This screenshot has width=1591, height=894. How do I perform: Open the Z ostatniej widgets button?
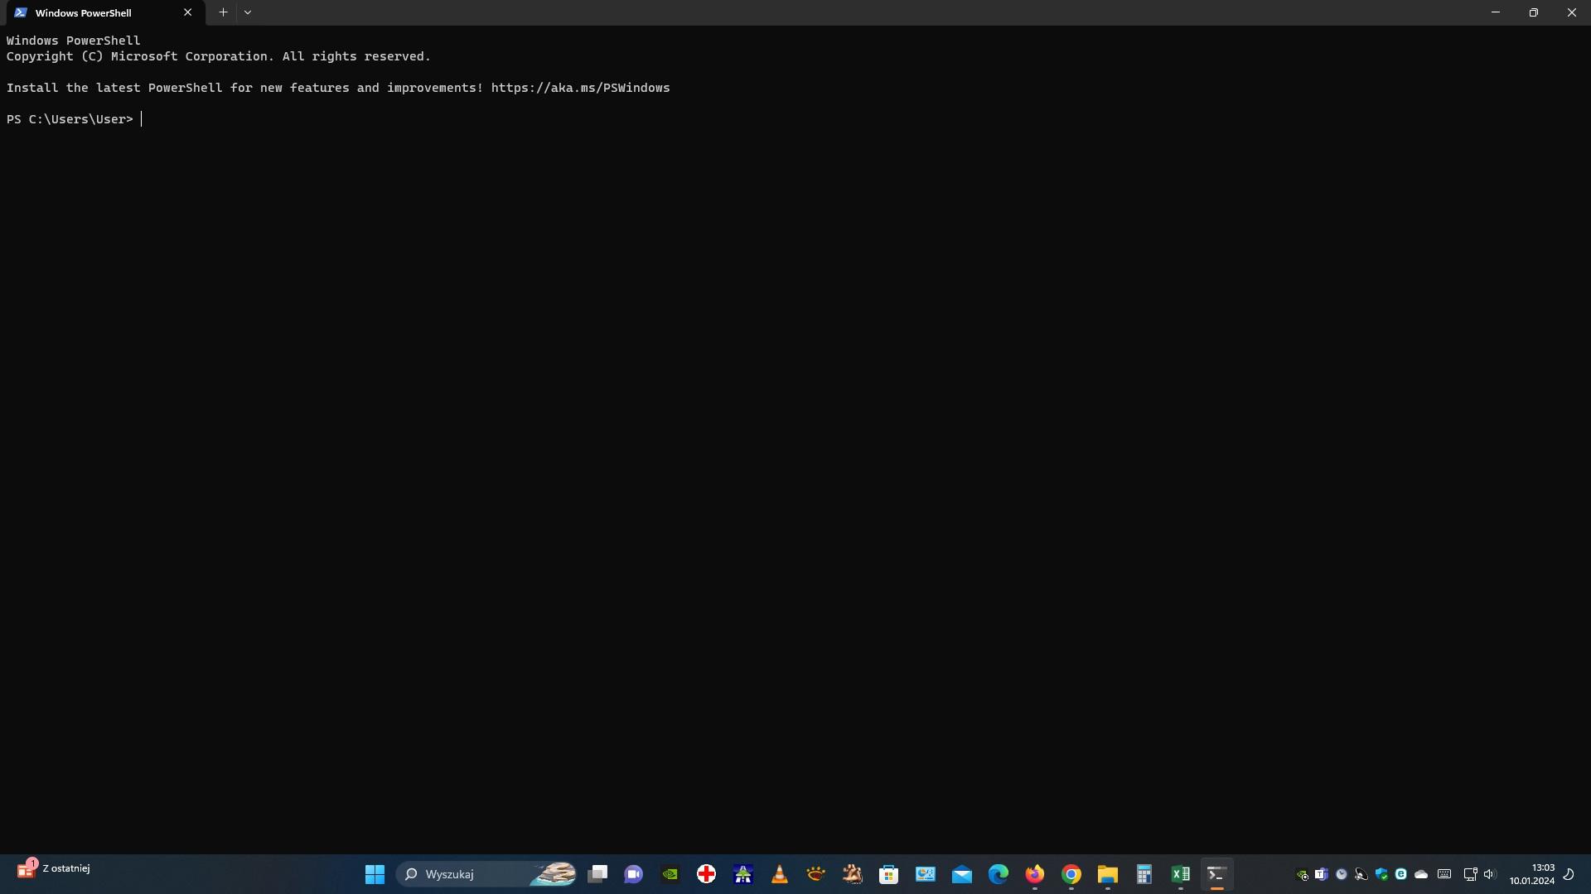(x=54, y=869)
